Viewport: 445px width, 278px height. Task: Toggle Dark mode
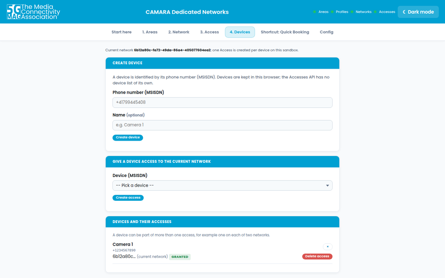tap(418, 12)
